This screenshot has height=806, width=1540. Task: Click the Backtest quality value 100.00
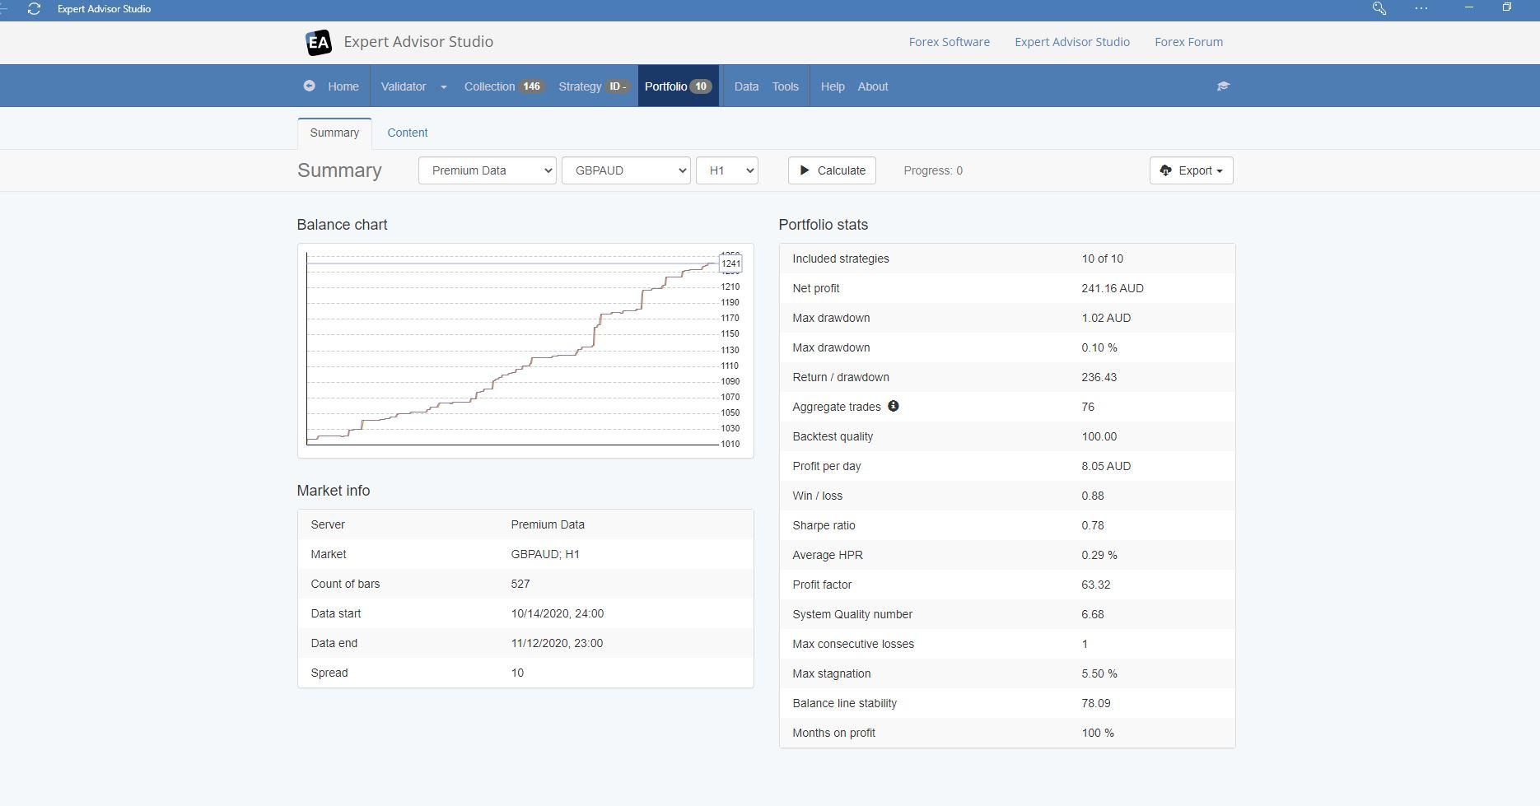(x=1099, y=436)
